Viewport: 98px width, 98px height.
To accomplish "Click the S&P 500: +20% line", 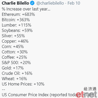I will pos(16,63).
